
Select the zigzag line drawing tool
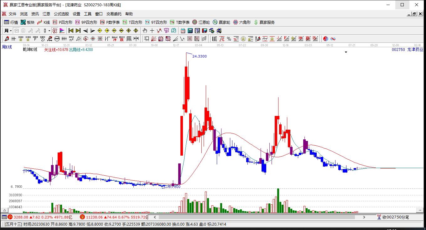[159, 31]
